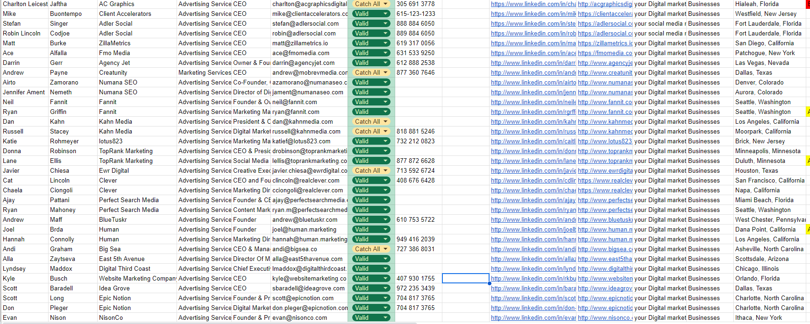This screenshot has width=810, height=324.
Task: Select the phone cell 818 881 5246
Action: [419, 131]
